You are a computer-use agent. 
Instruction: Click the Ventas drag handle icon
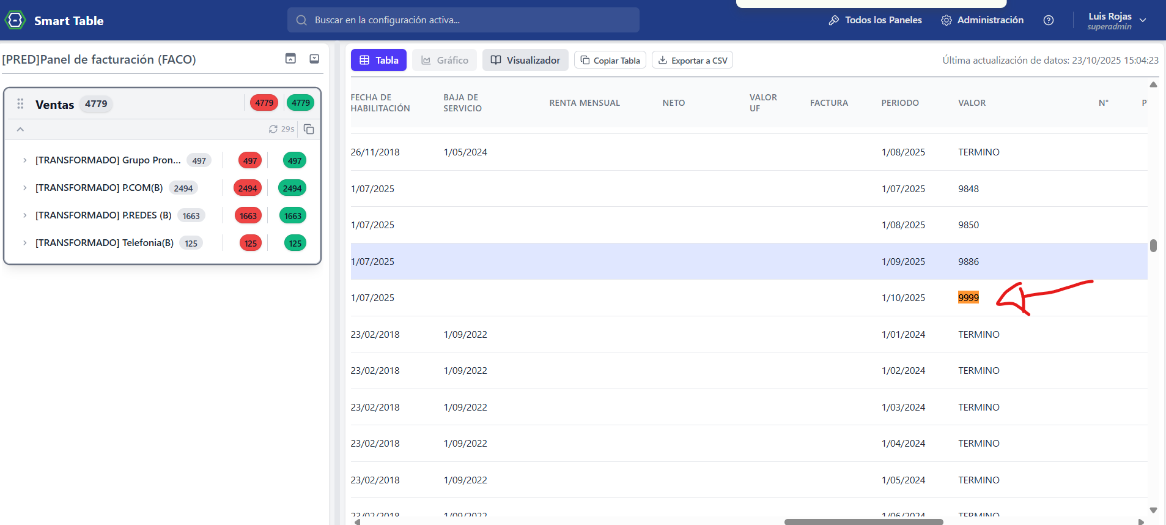coord(20,104)
